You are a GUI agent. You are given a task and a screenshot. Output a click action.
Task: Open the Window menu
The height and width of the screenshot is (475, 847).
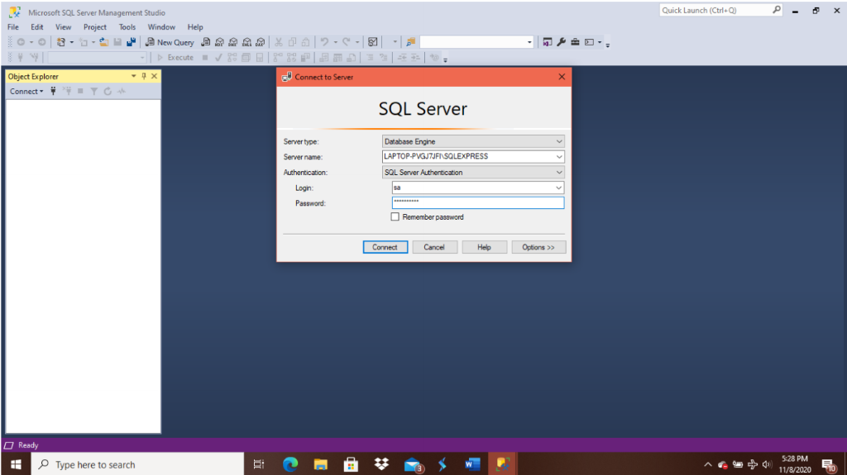pos(161,27)
